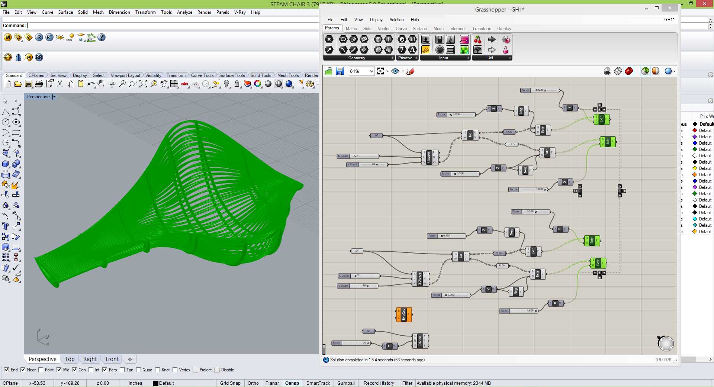Open the 64% zoom level dropdown
The height and width of the screenshot is (387, 714).
pyautogui.click(x=371, y=71)
